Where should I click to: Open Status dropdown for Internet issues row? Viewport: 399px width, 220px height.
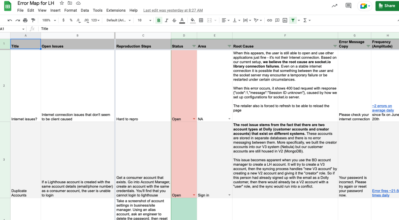click(194, 119)
